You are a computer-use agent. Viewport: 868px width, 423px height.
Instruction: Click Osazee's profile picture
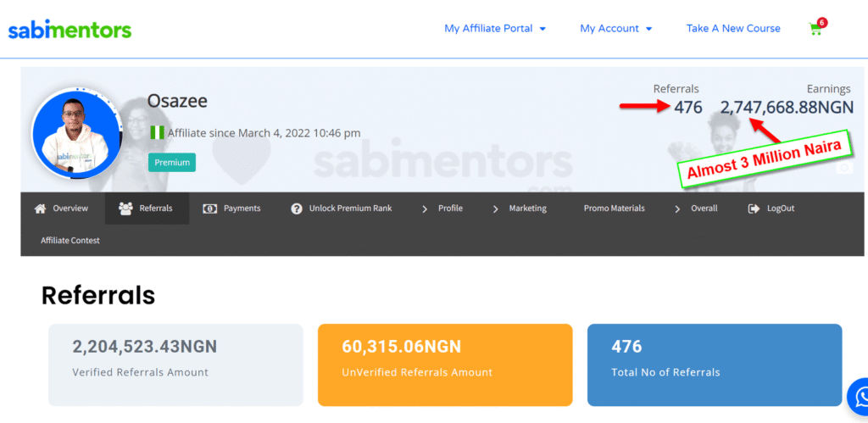click(x=76, y=134)
